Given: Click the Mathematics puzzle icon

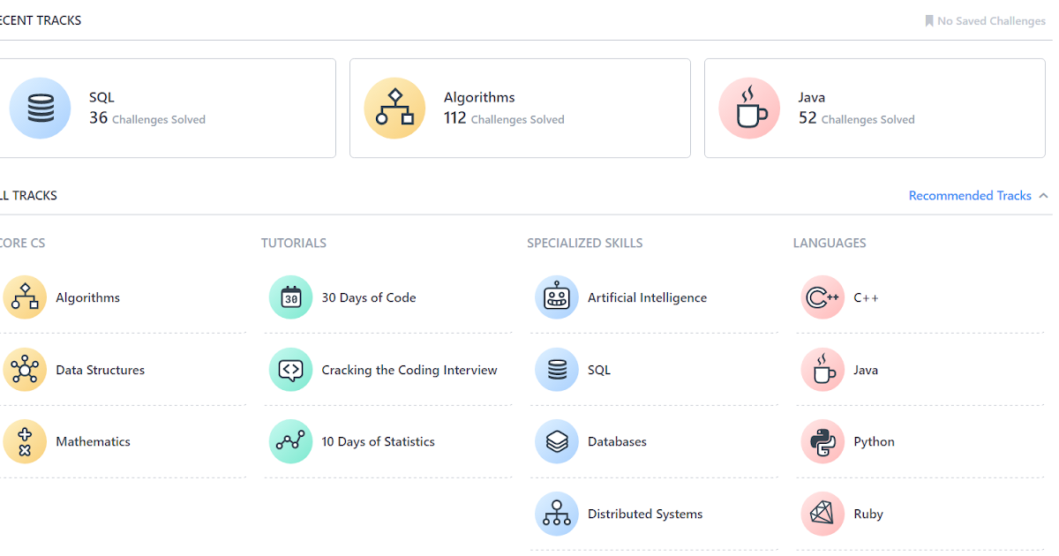Looking at the screenshot, I should point(25,441).
